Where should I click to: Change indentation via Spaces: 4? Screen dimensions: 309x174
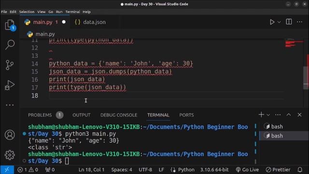pyautogui.click(x=122, y=170)
